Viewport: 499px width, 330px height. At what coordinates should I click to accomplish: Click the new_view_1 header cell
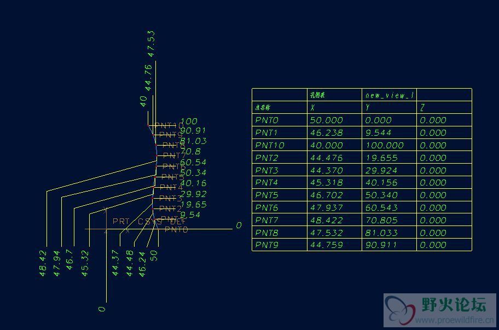point(389,95)
